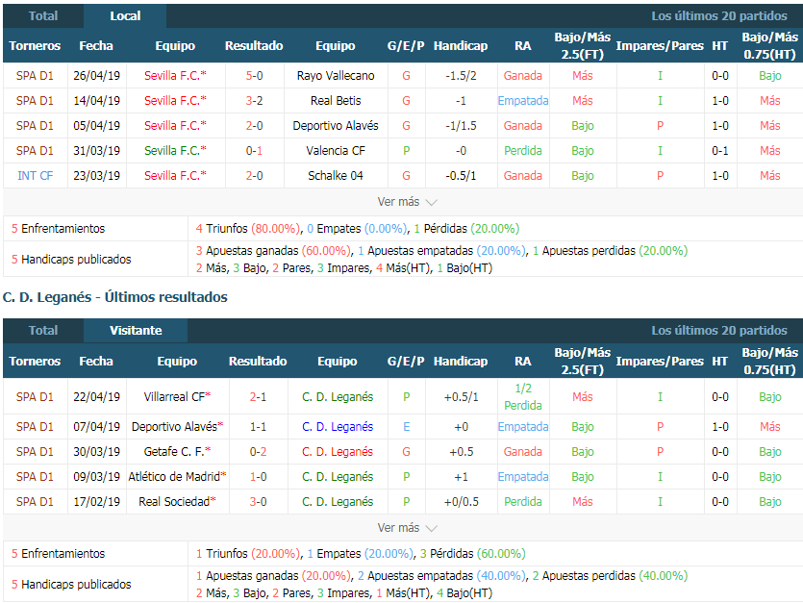Click the 0-1 result versus Valencia CF
The height and width of the screenshot is (603, 803).
pyautogui.click(x=254, y=151)
